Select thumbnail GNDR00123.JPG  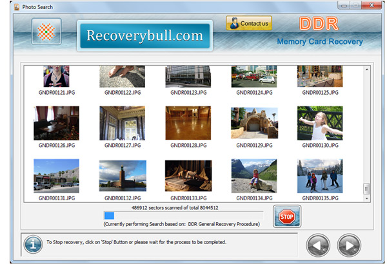[188, 77]
